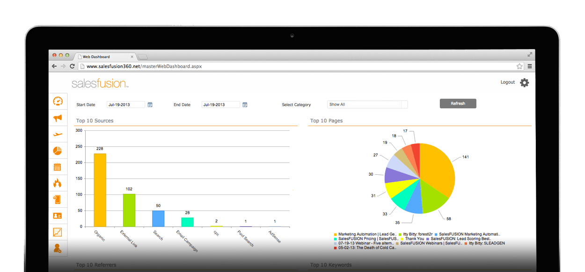Viewport: 585px width, 272px height.
Task: Open the pie chart reports icon in sidebar
Action: click(58, 150)
